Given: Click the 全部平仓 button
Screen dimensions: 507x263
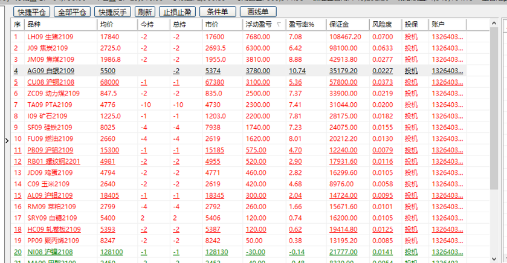Looking at the screenshot, I should [72, 12].
